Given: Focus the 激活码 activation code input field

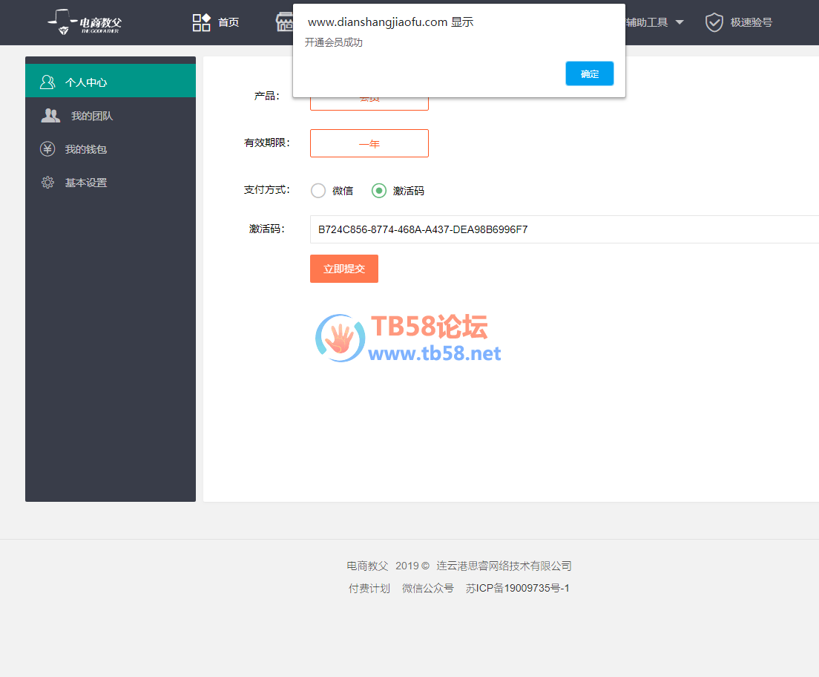Looking at the screenshot, I should tap(564, 229).
